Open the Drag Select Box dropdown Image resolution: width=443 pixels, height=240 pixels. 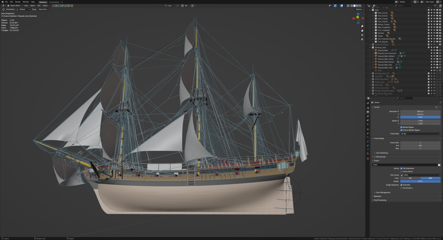pyautogui.click(x=43, y=9)
